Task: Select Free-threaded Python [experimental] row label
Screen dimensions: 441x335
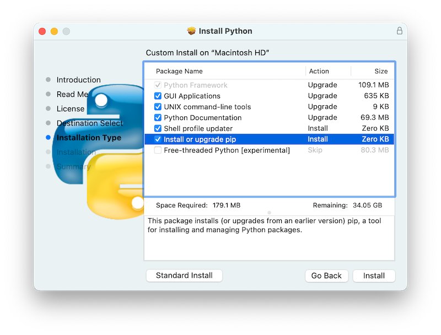Action: (227, 150)
